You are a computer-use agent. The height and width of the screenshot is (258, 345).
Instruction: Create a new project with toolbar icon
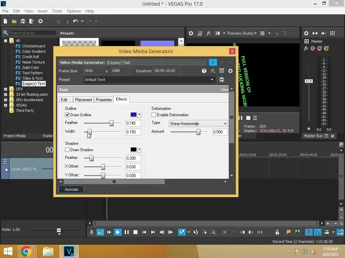click(x=5, y=21)
